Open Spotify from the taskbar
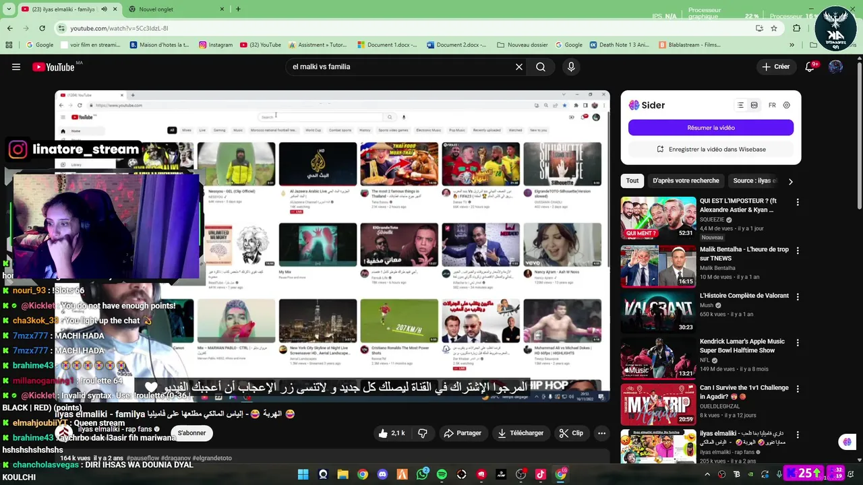 (x=442, y=475)
